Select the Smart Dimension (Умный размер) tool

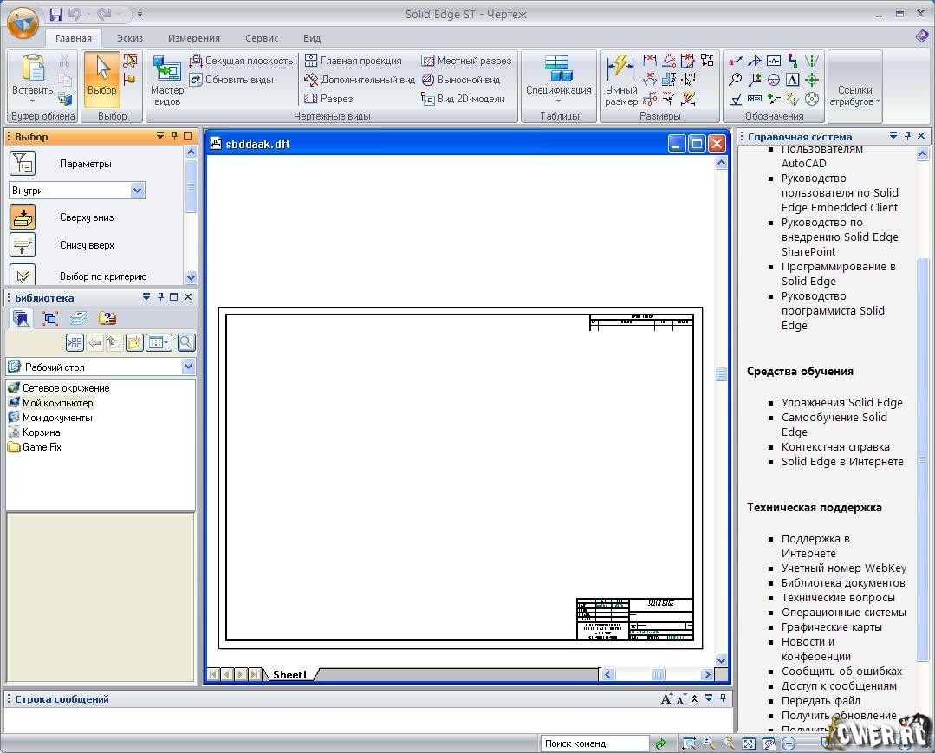point(620,80)
